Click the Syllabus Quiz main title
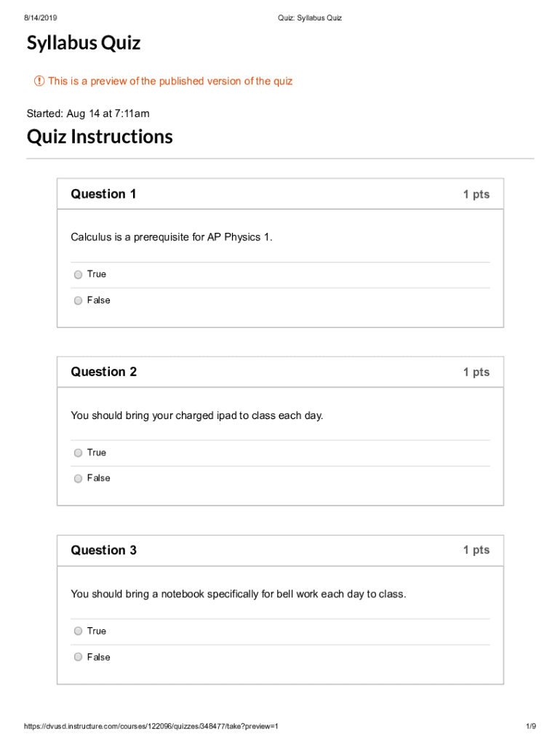 click(x=84, y=44)
